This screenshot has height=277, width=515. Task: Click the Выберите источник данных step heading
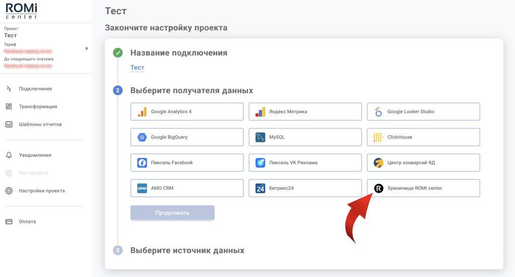coord(187,250)
